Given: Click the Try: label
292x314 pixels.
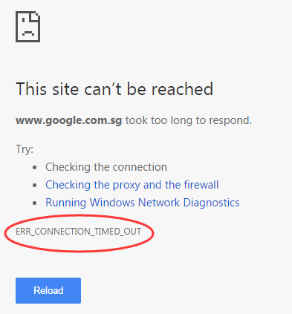Looking at the screenshot, I should point(25,149).
